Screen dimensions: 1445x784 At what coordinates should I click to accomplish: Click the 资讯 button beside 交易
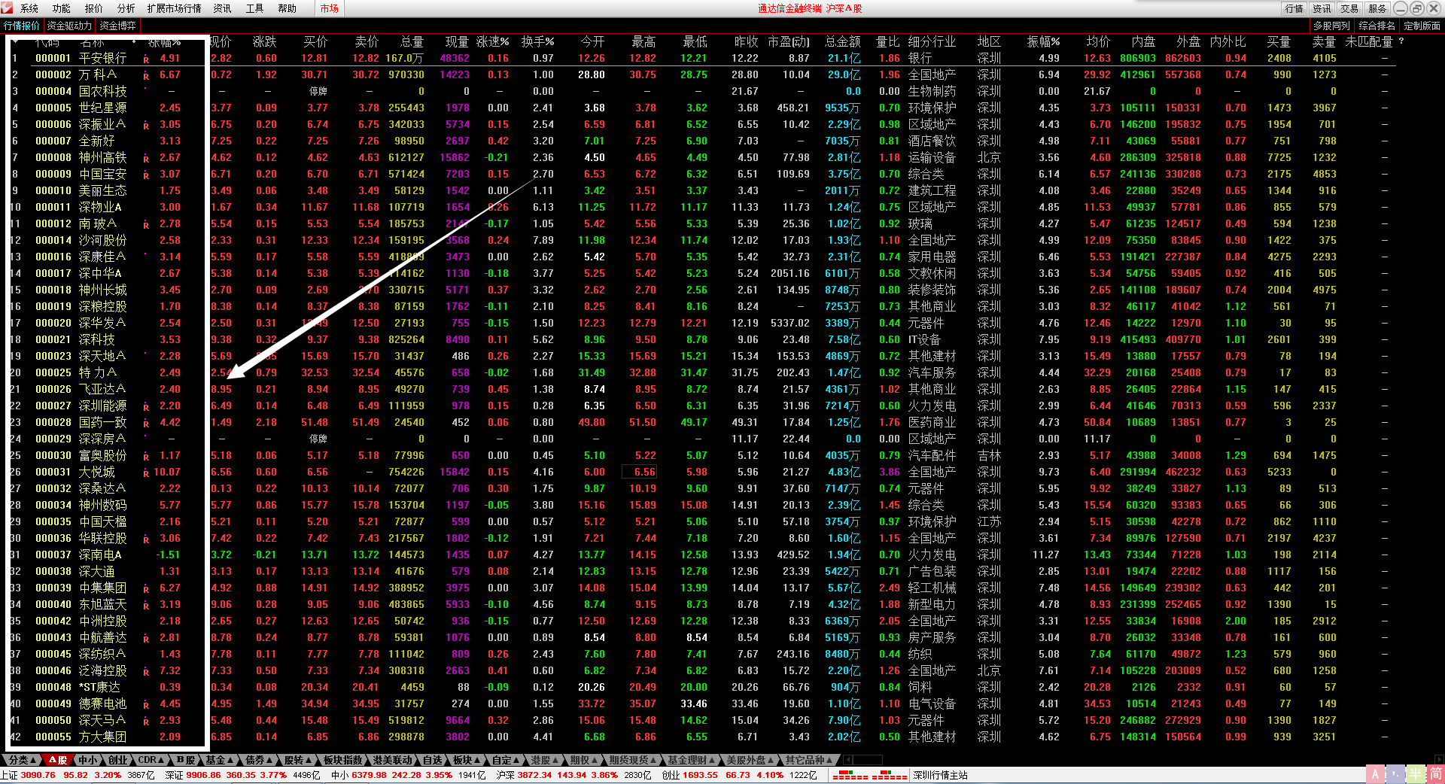click(x=1322, y=8)
